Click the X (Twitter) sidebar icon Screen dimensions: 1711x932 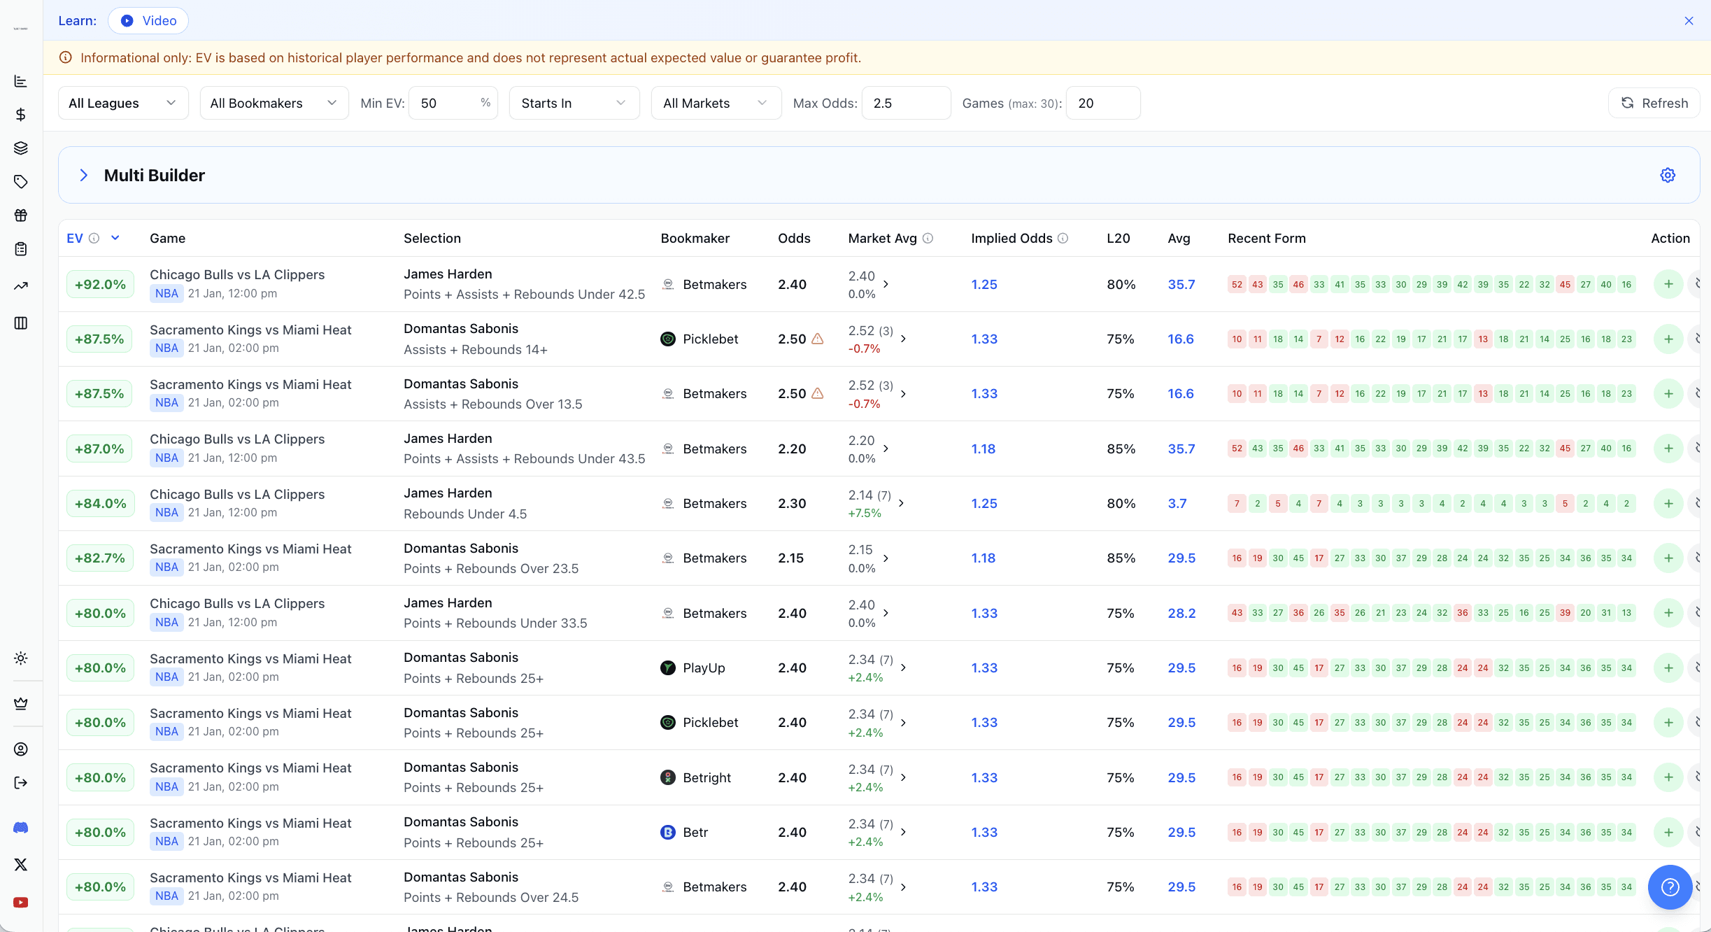tap(21, 865)
